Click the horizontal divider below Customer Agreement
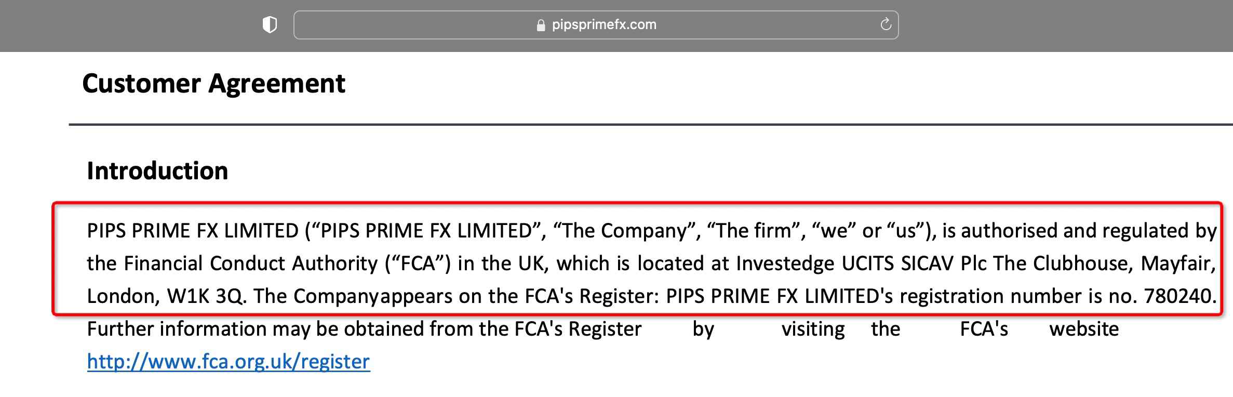The image size is (1233, 397). click(x=649, y=125)
